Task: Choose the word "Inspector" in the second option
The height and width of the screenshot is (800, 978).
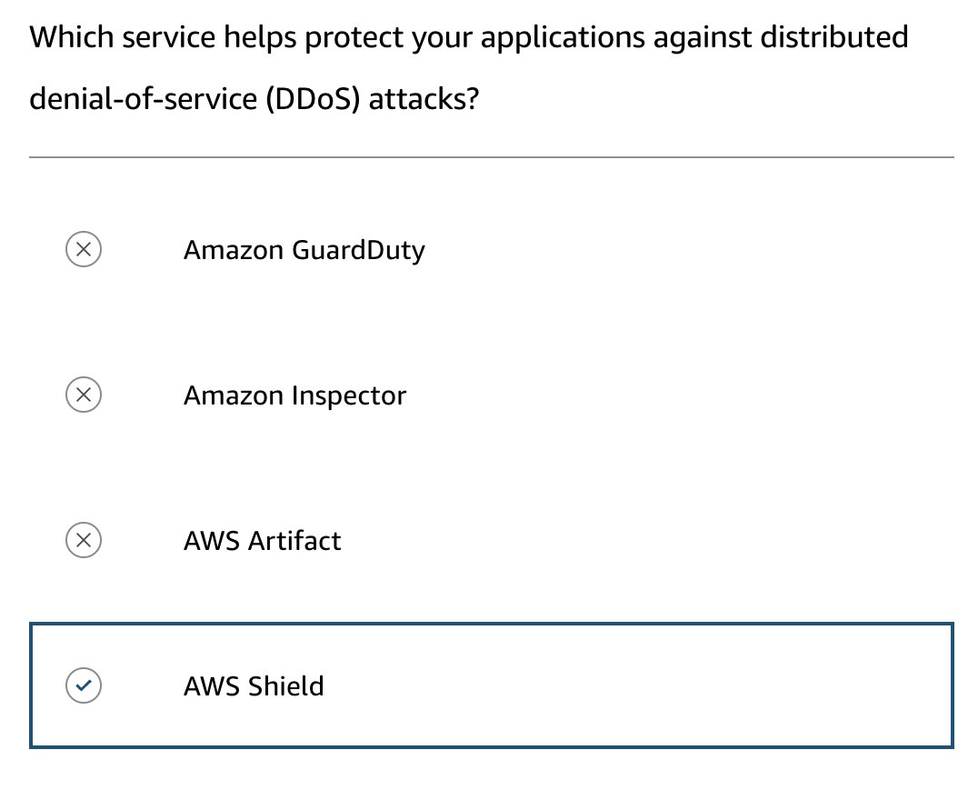Action: coord(349,395)
